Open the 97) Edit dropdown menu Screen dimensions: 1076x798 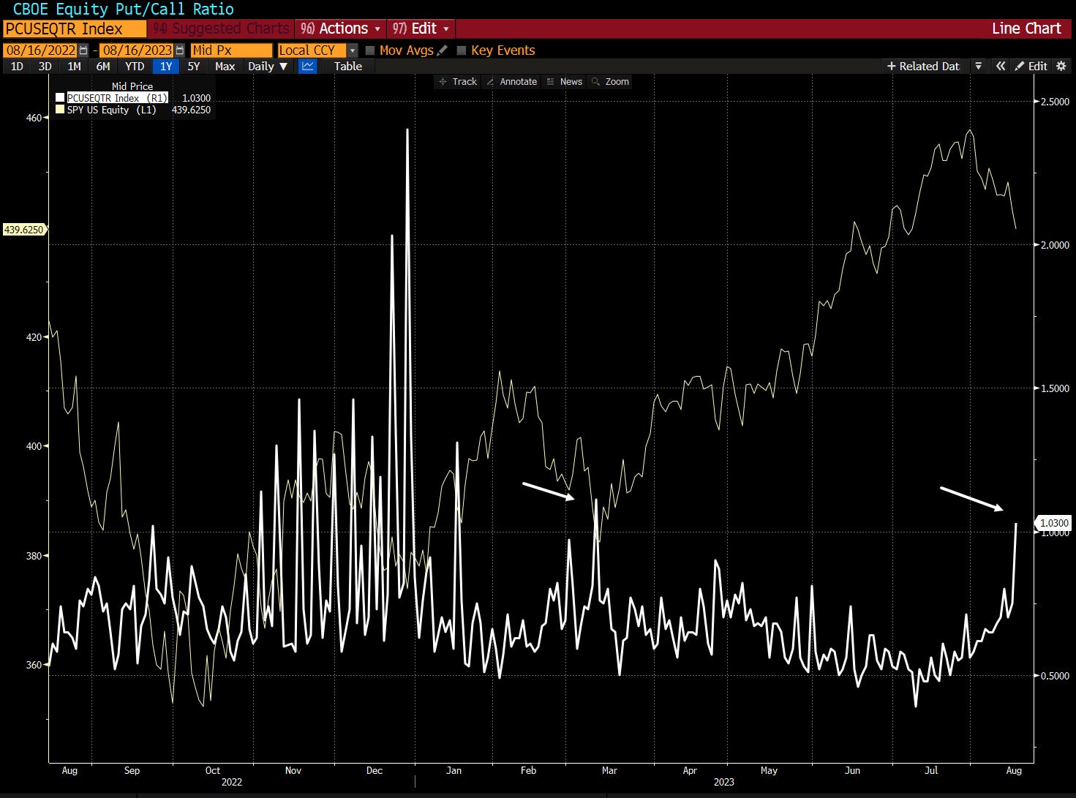[421, 29]
